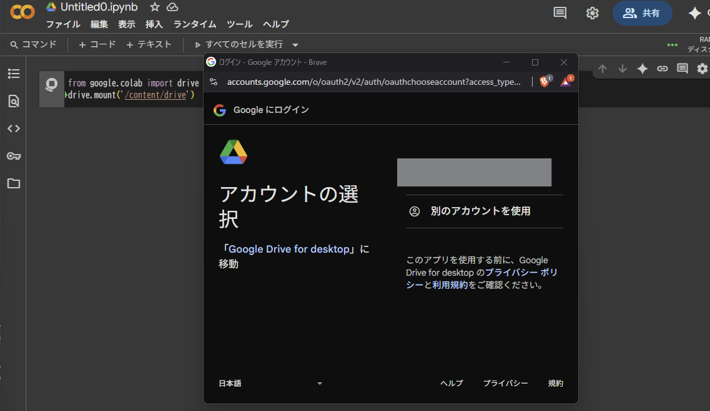Open the 日本語 language dropdown
This screenshot has width=710, height=411.
point(270,384)
